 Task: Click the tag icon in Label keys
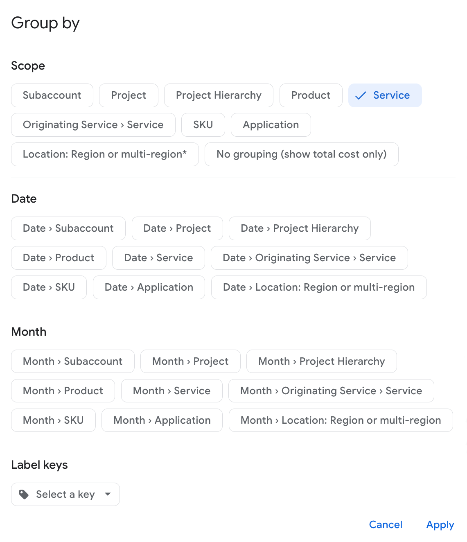pos(24,495)
